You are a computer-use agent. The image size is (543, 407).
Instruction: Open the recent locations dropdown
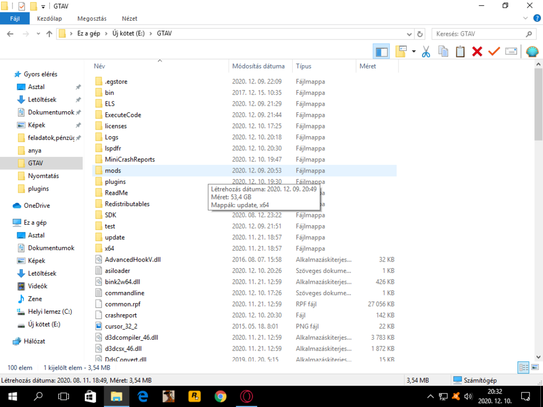38,34
